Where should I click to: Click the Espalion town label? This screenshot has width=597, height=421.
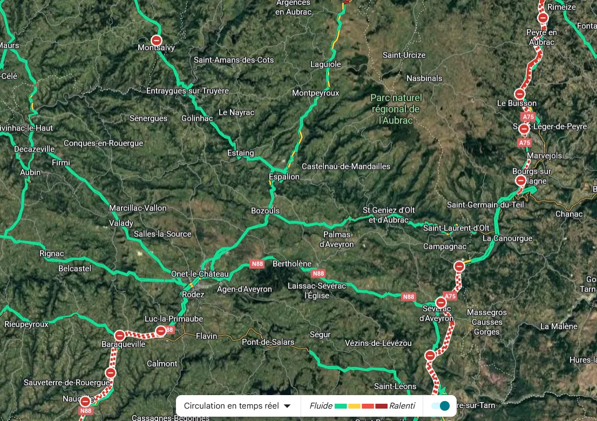click(x=284, y=176)
